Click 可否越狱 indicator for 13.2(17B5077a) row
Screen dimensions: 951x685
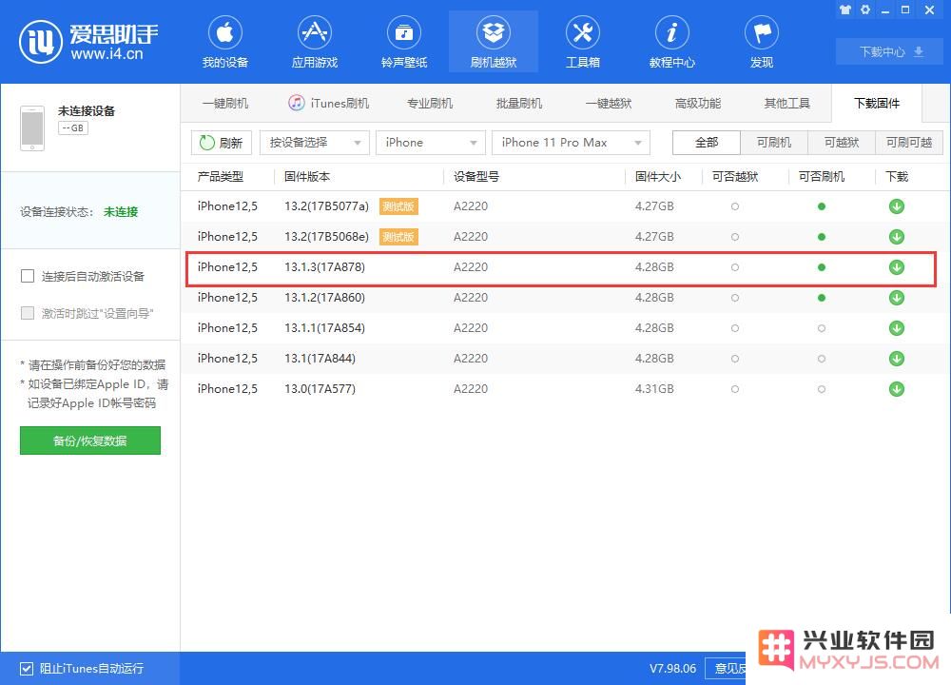734,206
